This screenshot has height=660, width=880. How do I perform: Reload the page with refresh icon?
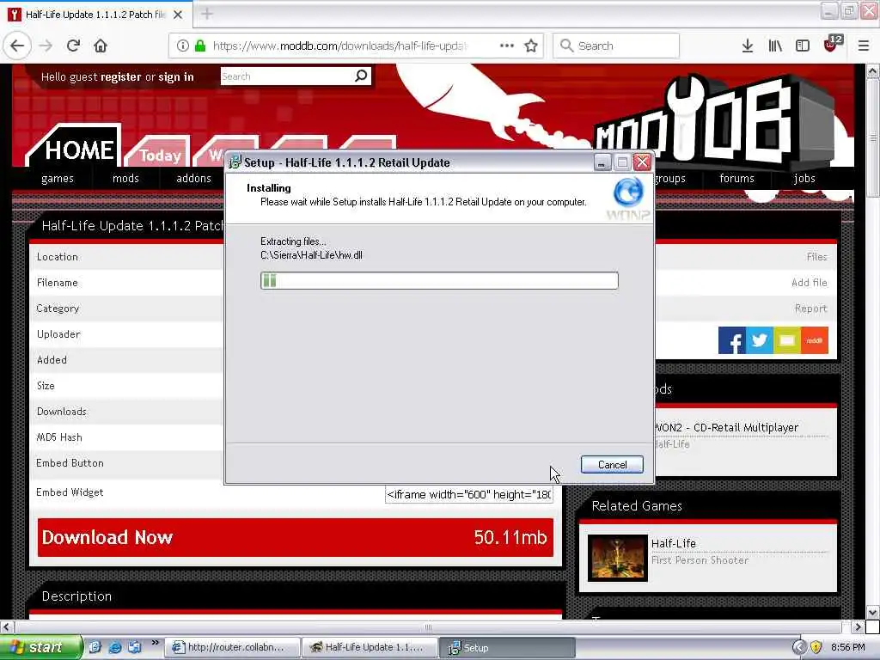coord(73,46)
